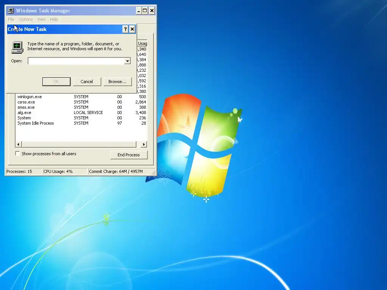The height and width of the screenshot is (290, 387).
Task: Minimize the Windows Task Manager window
Action: [x=139, y=11]
